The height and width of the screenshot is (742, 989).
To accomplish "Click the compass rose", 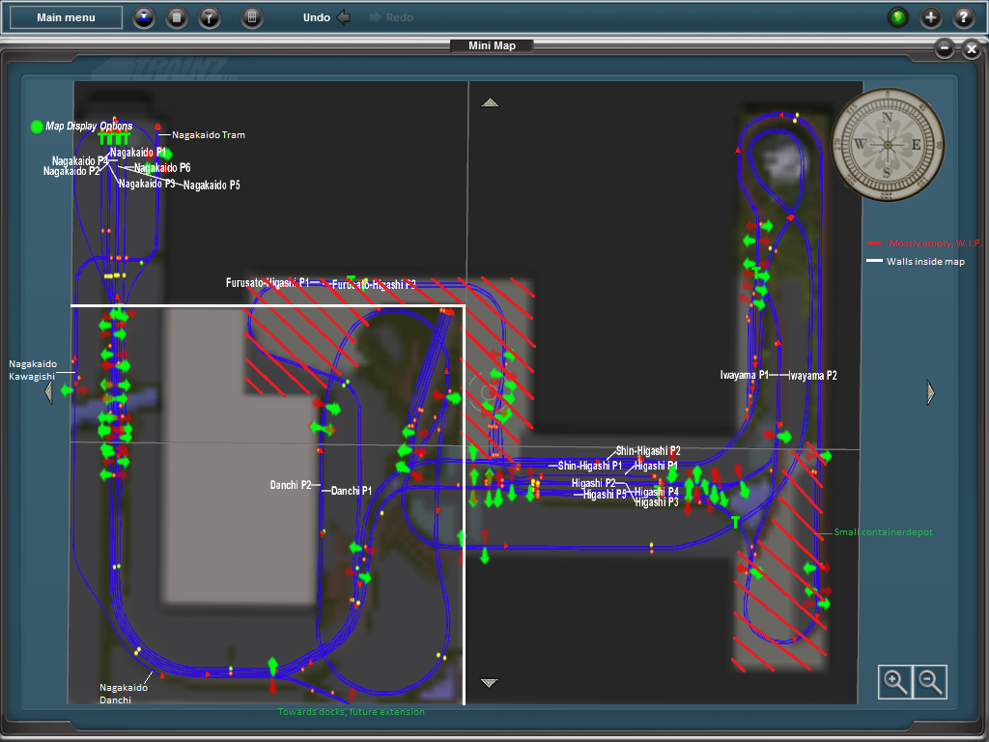I will [888, 145].
